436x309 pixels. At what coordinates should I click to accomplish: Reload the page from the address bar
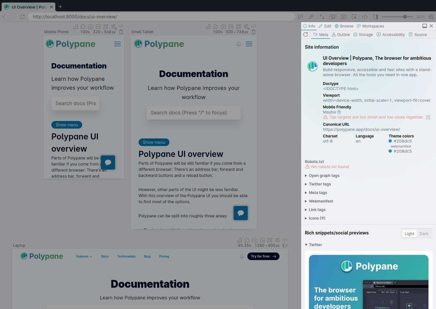point(22,17)
